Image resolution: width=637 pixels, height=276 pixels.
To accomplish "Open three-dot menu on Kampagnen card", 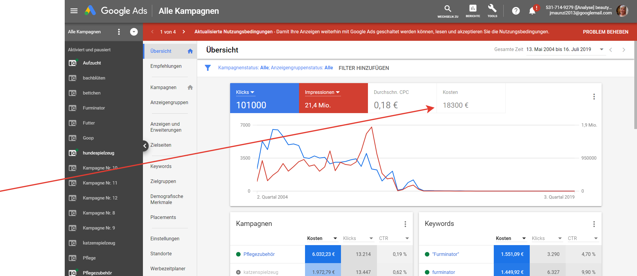I will (405, 224).
